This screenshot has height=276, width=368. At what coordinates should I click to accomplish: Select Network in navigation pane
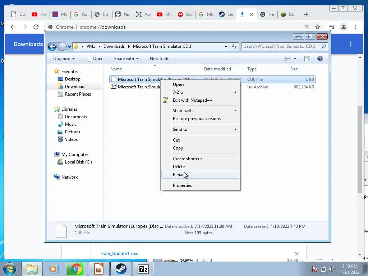(69, 177)
